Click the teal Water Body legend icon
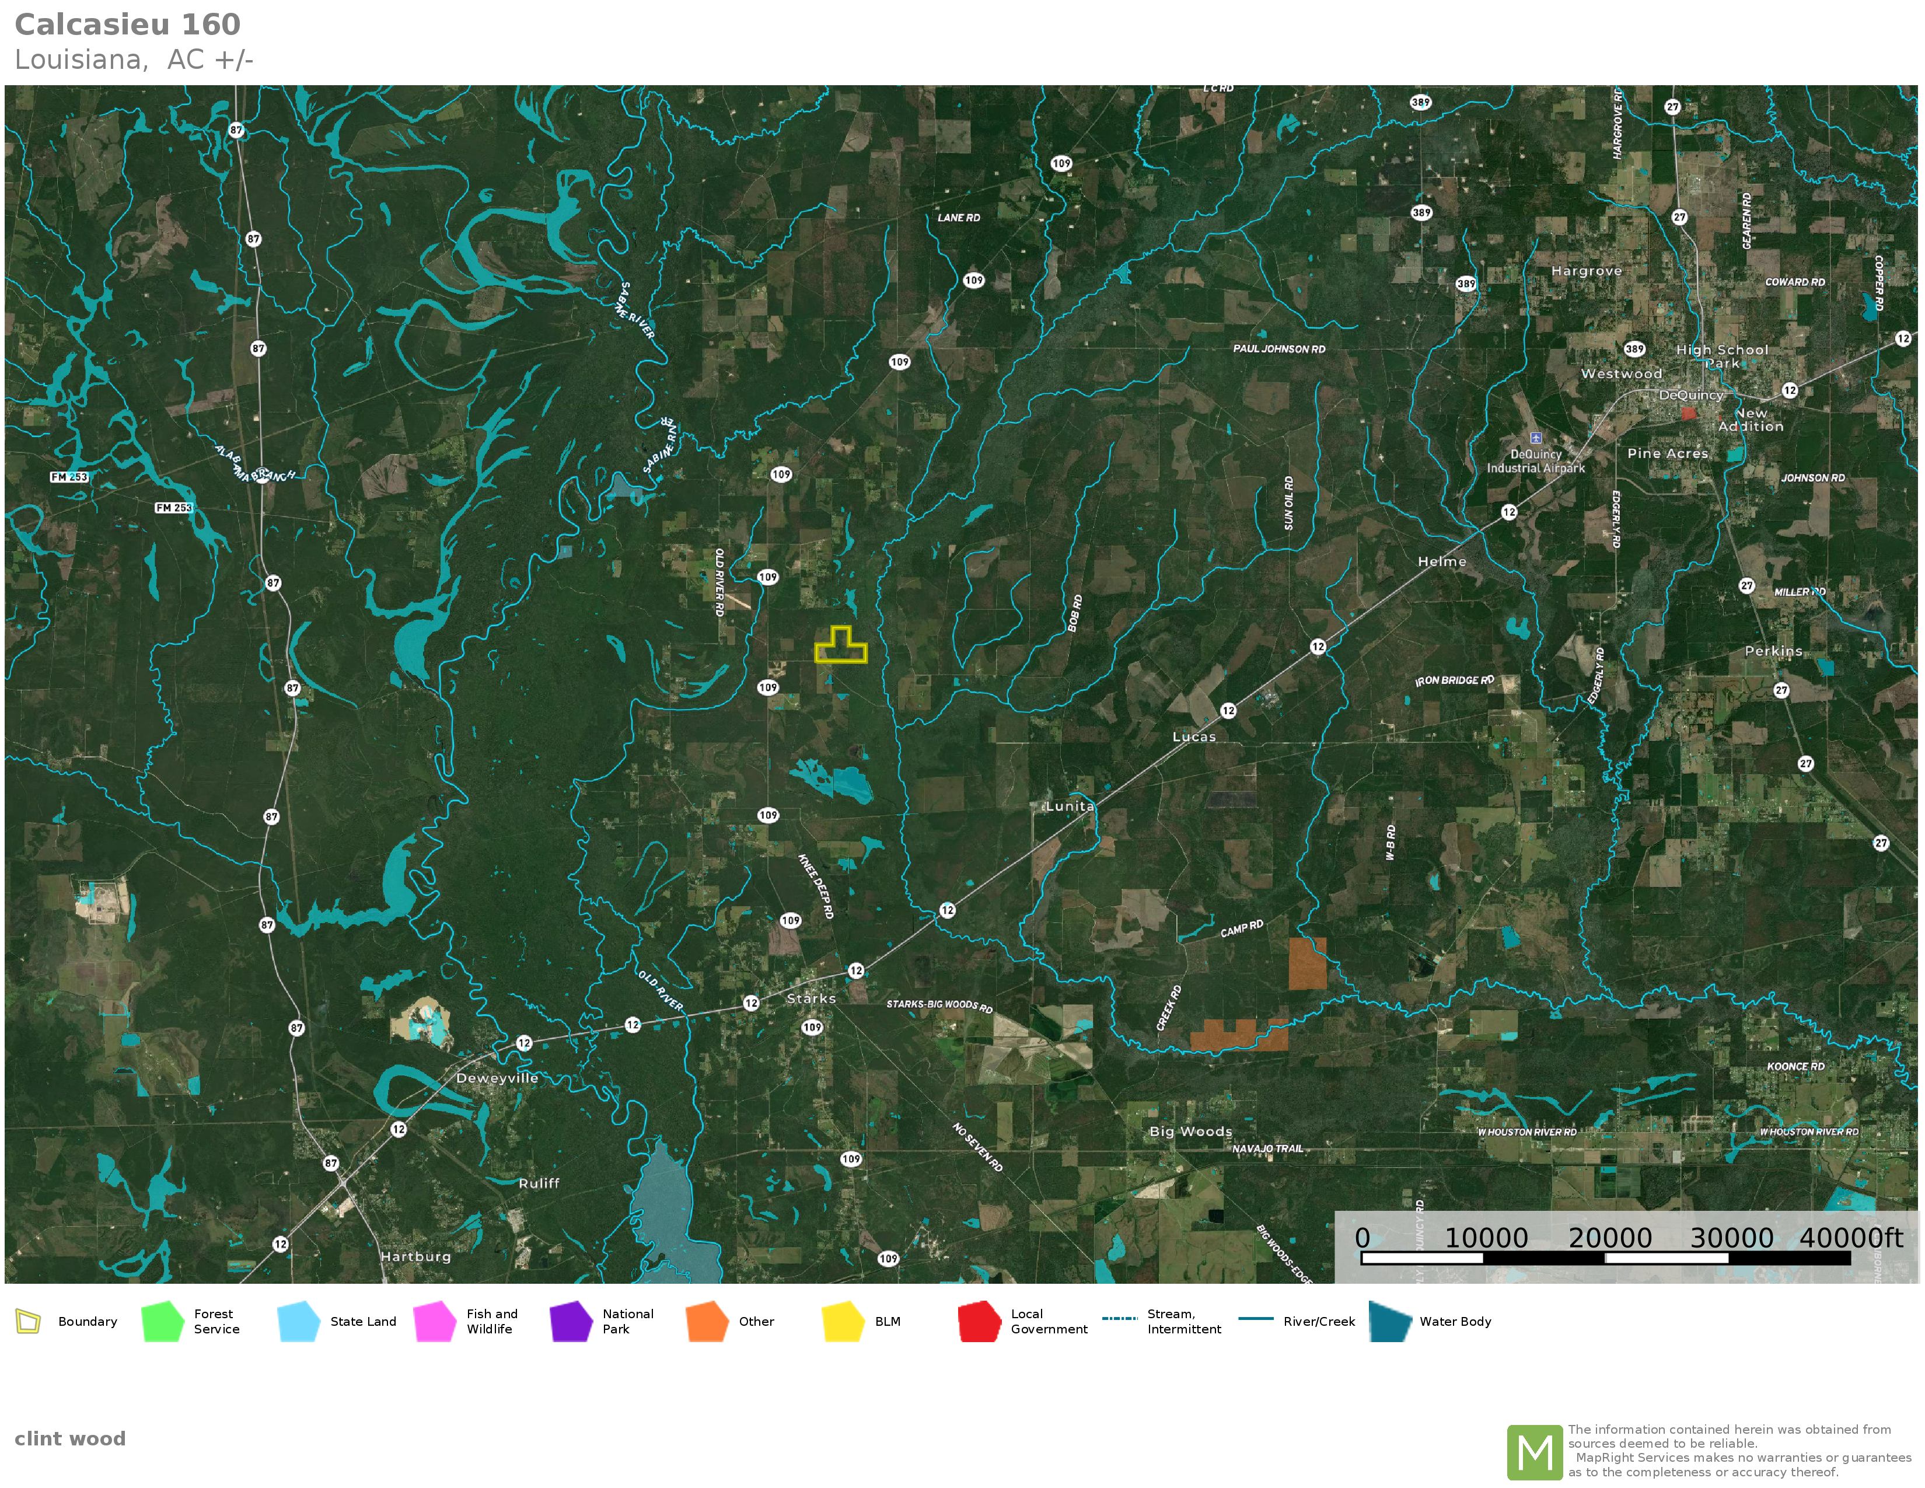The height and width of the screenshot is (1488, 1925). 1390,1321
